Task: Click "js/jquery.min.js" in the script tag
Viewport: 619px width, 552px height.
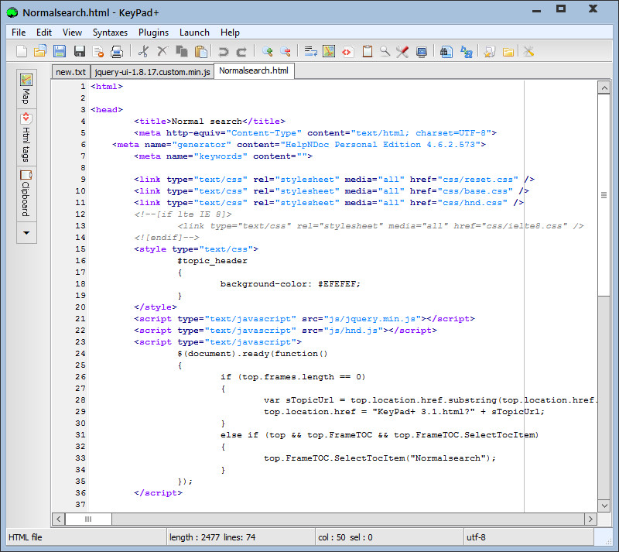Action: 372,318
